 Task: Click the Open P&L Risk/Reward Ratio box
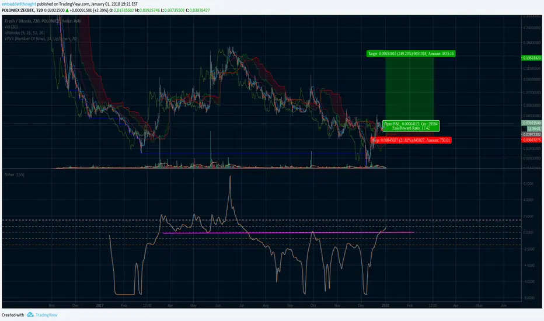click(x=411, y=126)
